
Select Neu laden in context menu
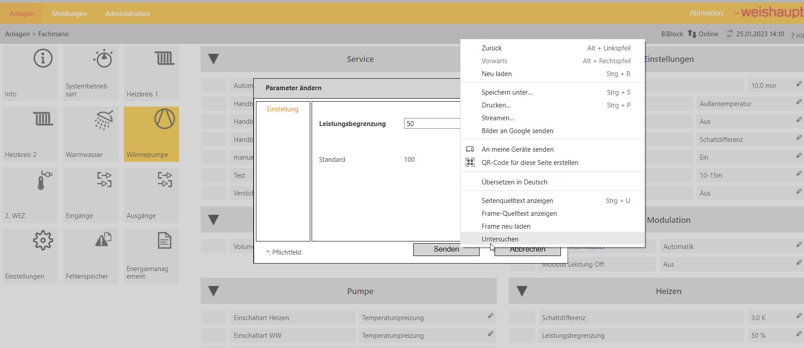pyautogui.click(x=496, y=74)
